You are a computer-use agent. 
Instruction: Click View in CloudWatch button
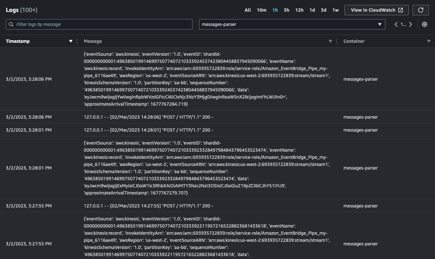pyautogui.click(x=377, y=10)
